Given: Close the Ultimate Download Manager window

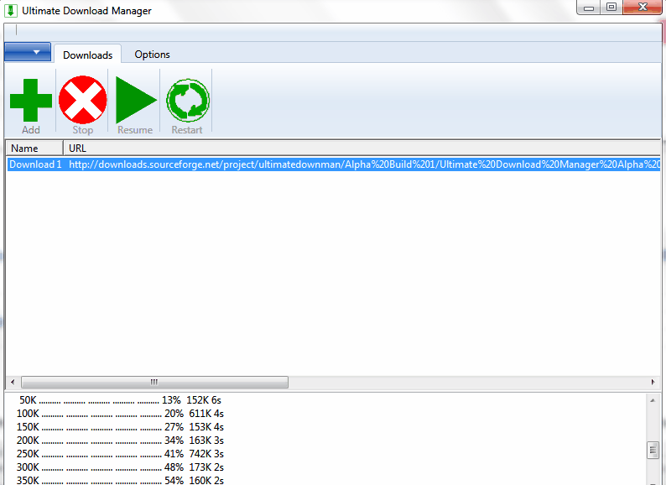Looking at the screenshot, I should tap(643, 8).
